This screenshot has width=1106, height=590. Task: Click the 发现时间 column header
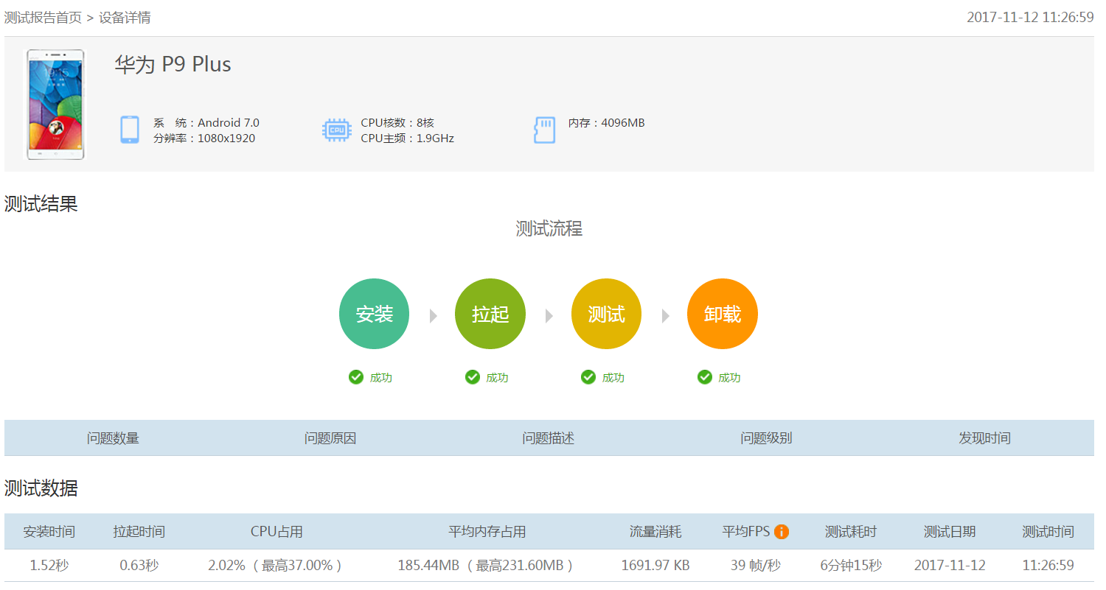tap(984, 438)
